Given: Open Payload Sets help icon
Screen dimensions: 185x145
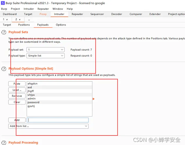Looking at the screenshot, I should point(4,32).
